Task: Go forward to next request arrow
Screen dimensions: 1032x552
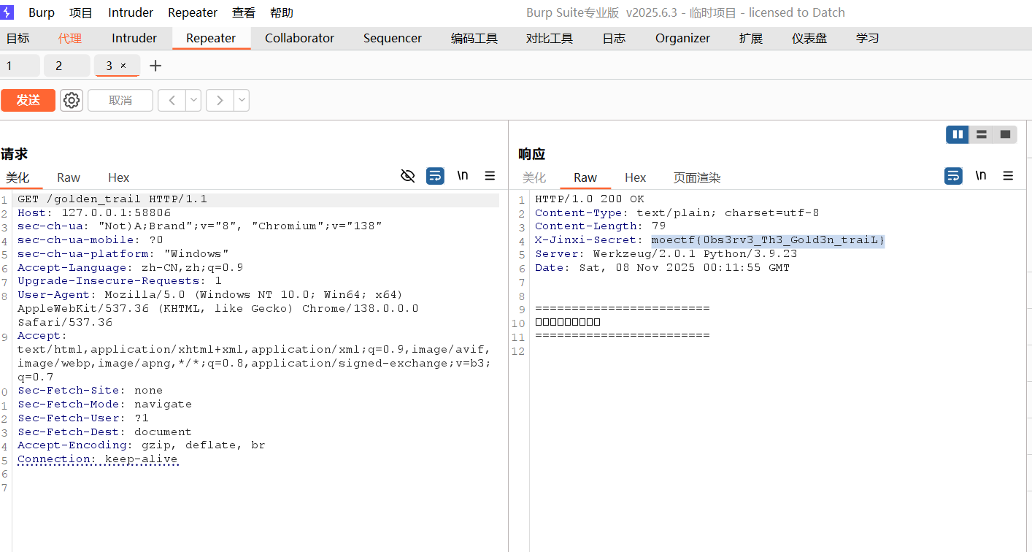Action: 220,100
